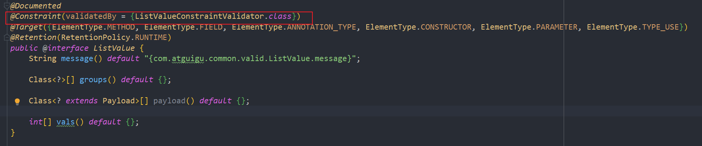Click the message() method name
702x146 pixels.
[x=77, y=58]
